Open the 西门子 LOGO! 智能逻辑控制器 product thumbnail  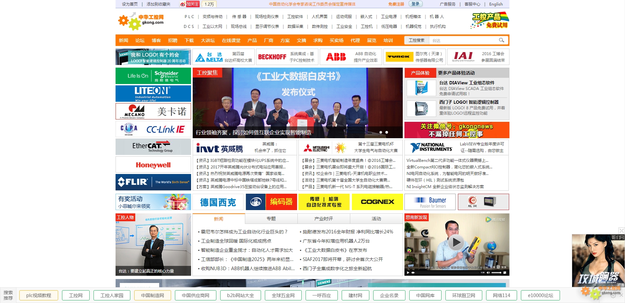[421, 108]
